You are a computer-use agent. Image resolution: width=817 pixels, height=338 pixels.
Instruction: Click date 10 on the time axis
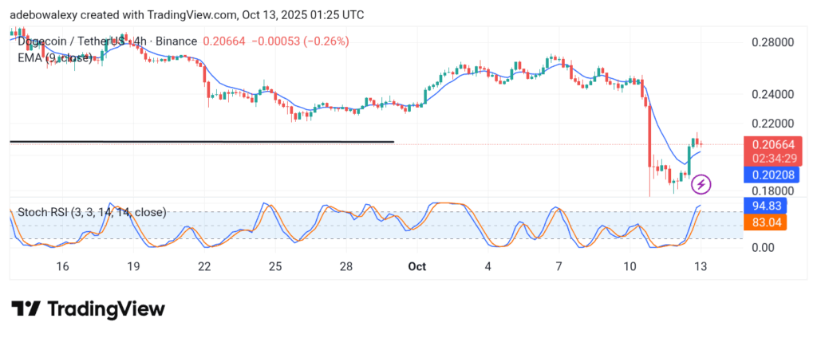[630, 266]
